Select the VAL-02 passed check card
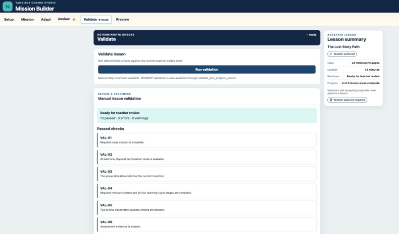399x234 pixels. coord(206,157)
